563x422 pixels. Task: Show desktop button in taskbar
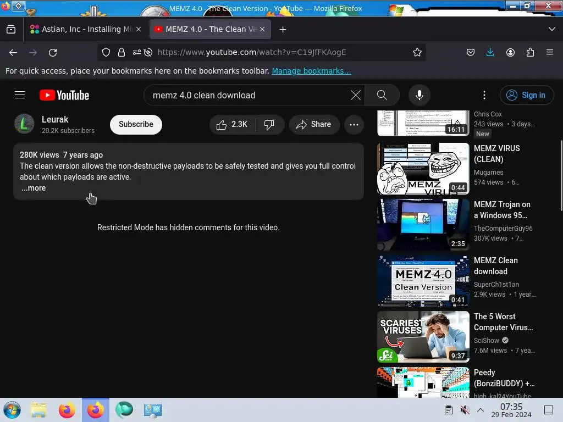tap(549, 410)
